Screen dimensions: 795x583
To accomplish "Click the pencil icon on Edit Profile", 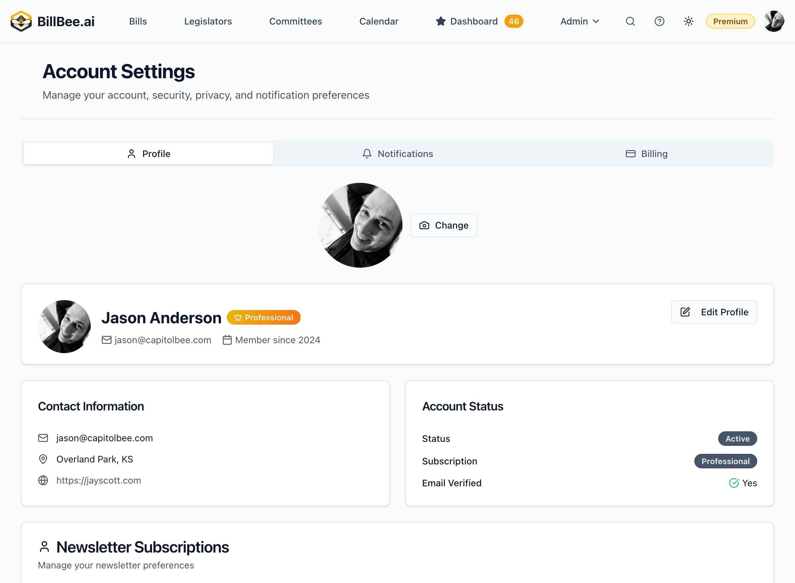I will [x=685, y=312].
